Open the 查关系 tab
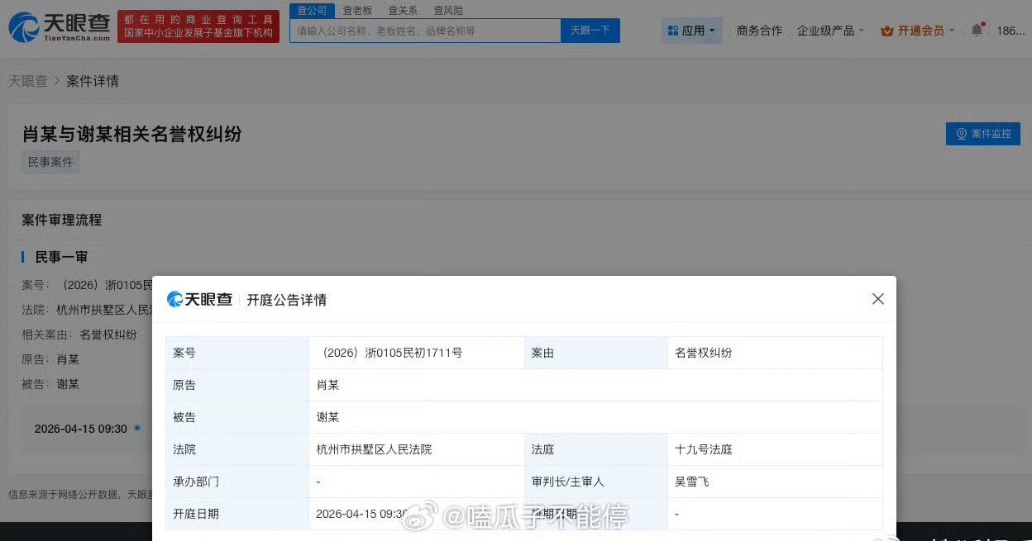1032x541 pixels. click(402, 10)
